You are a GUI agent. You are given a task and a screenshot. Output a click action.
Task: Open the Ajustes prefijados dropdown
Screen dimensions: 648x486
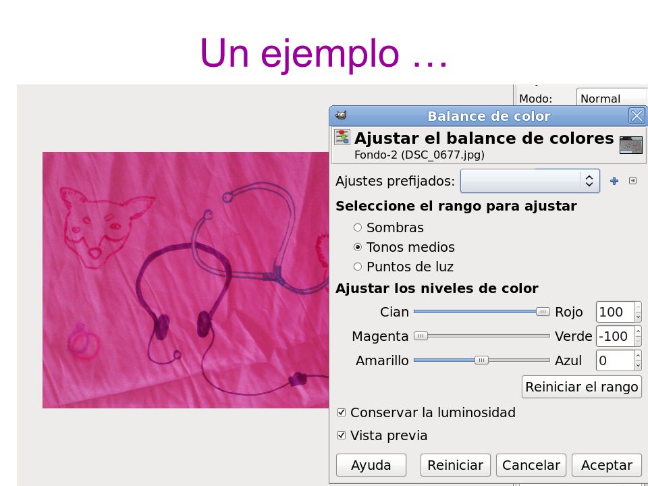(530, 181)
